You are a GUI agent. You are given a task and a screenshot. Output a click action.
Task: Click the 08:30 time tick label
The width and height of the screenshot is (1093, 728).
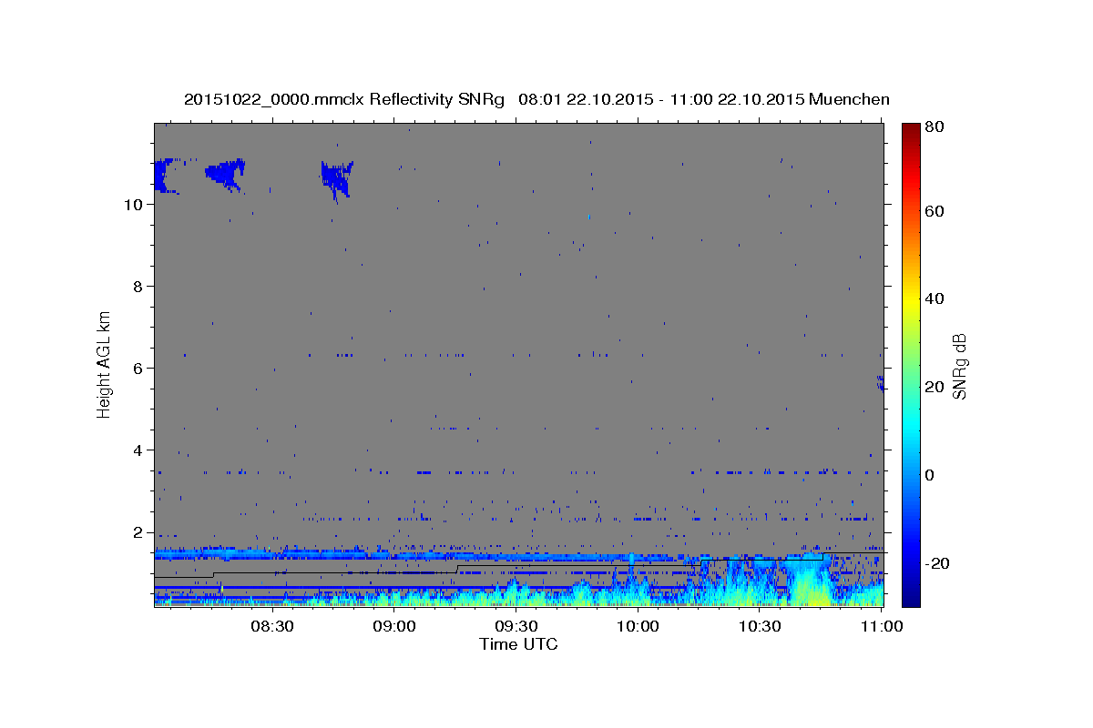click(271, 627)
